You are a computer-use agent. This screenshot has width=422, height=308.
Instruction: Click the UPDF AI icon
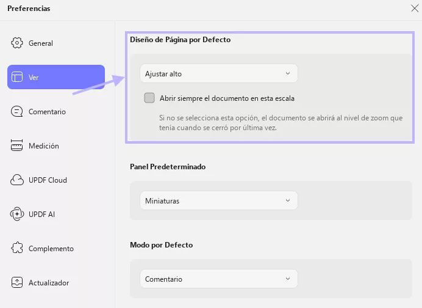coord(17,214)
